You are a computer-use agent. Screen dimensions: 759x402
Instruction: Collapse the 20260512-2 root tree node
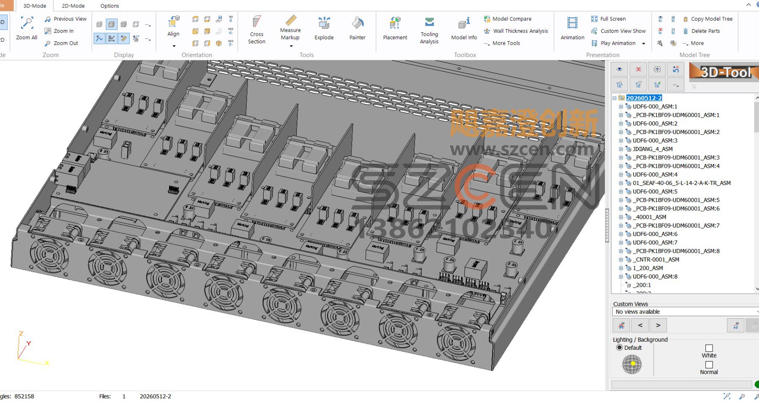click(614, 98)
